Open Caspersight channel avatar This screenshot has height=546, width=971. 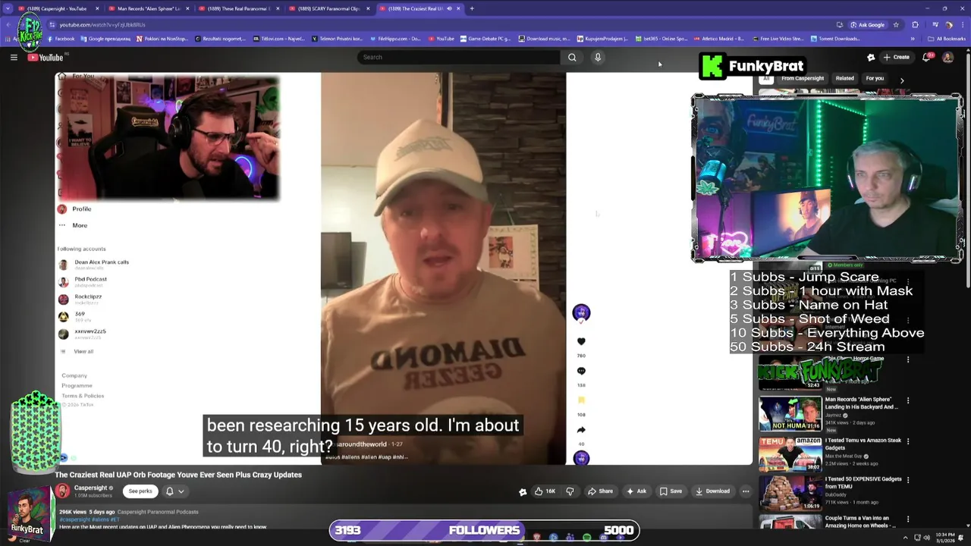pos(62,491)
